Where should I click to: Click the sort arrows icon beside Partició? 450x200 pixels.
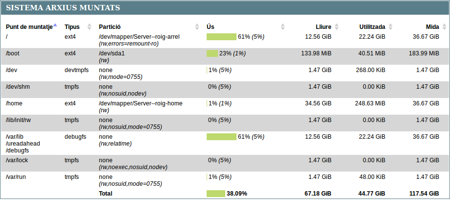[197, 26]
